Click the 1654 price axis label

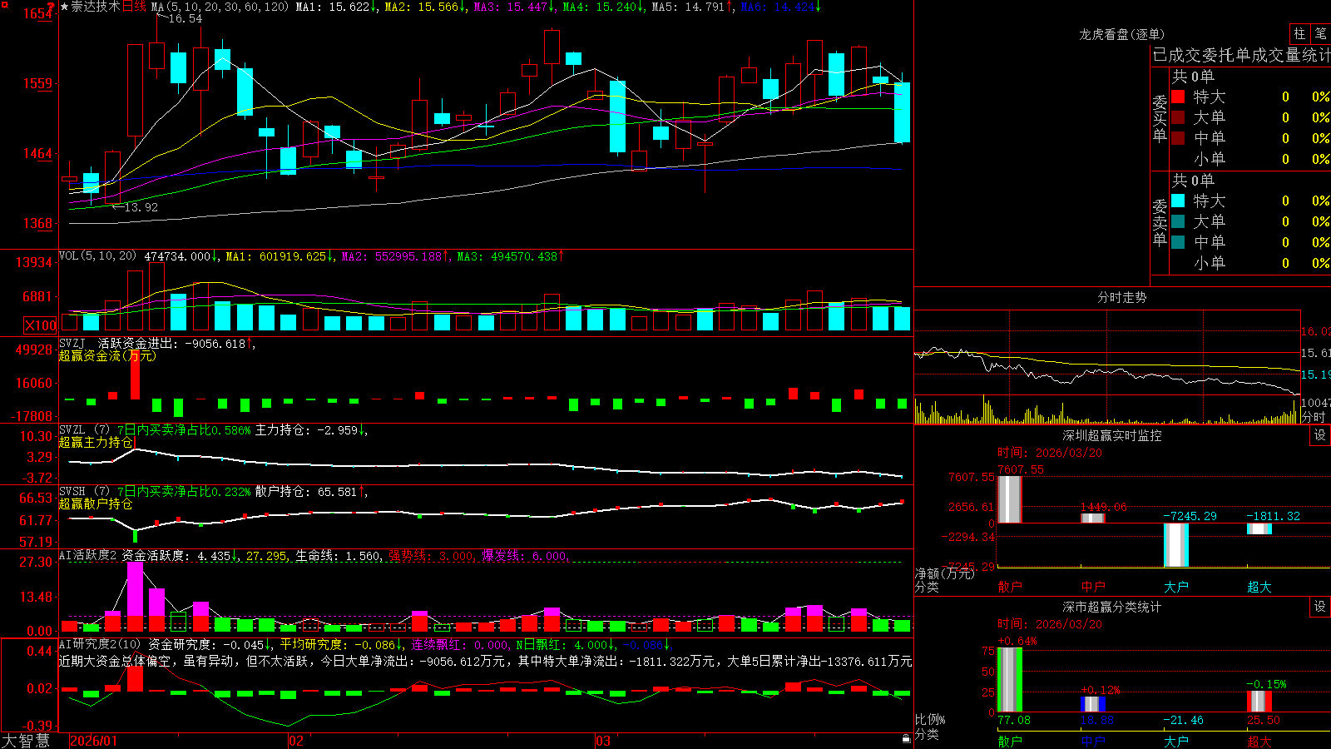[x=37, y=14]
